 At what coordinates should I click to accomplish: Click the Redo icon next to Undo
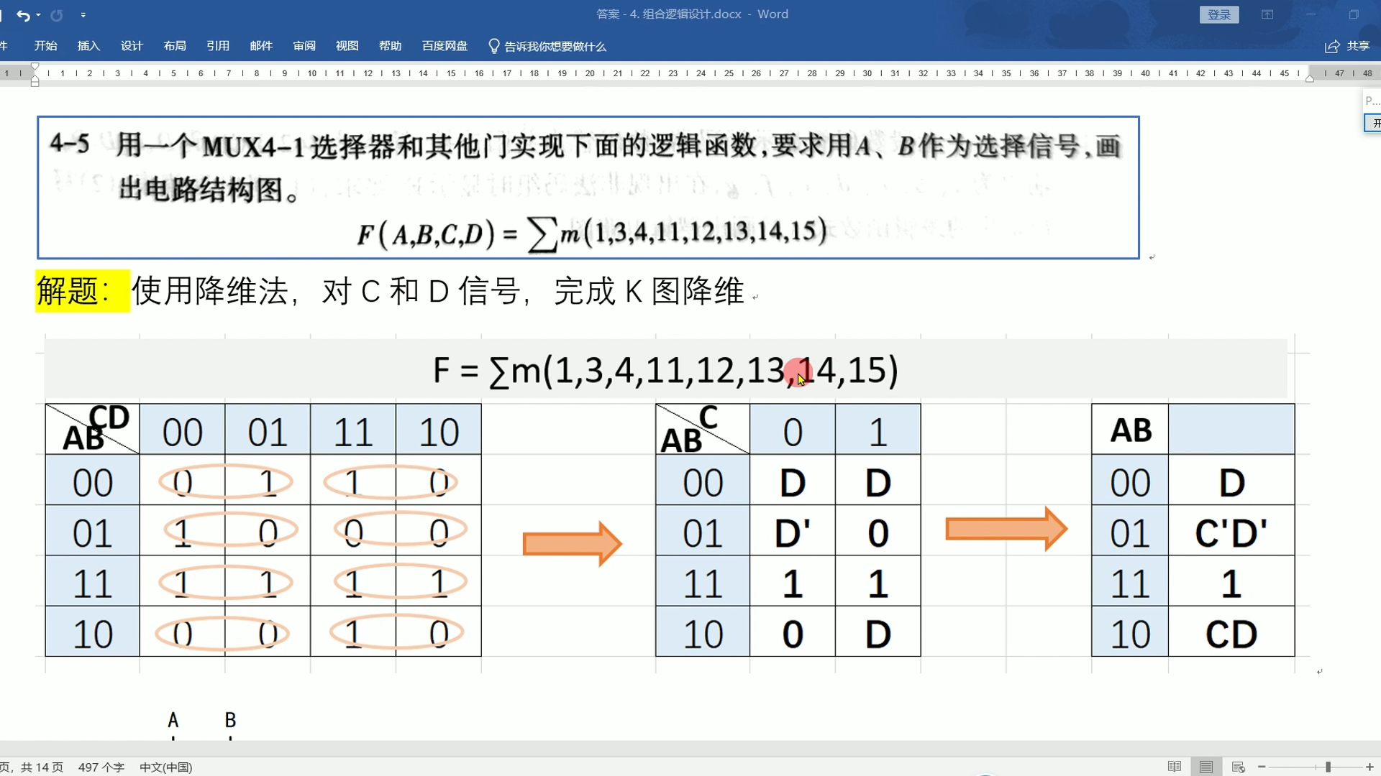click(56, 14)
